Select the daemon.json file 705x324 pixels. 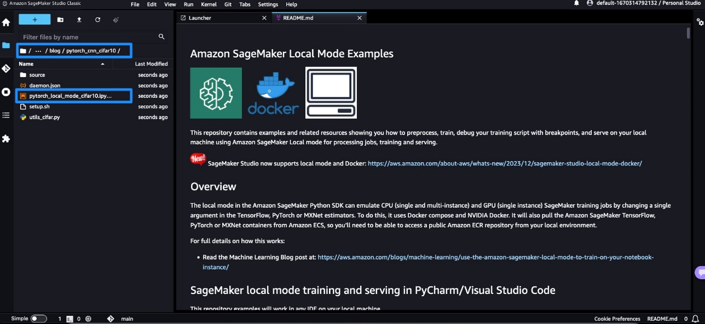pos(94,86)
